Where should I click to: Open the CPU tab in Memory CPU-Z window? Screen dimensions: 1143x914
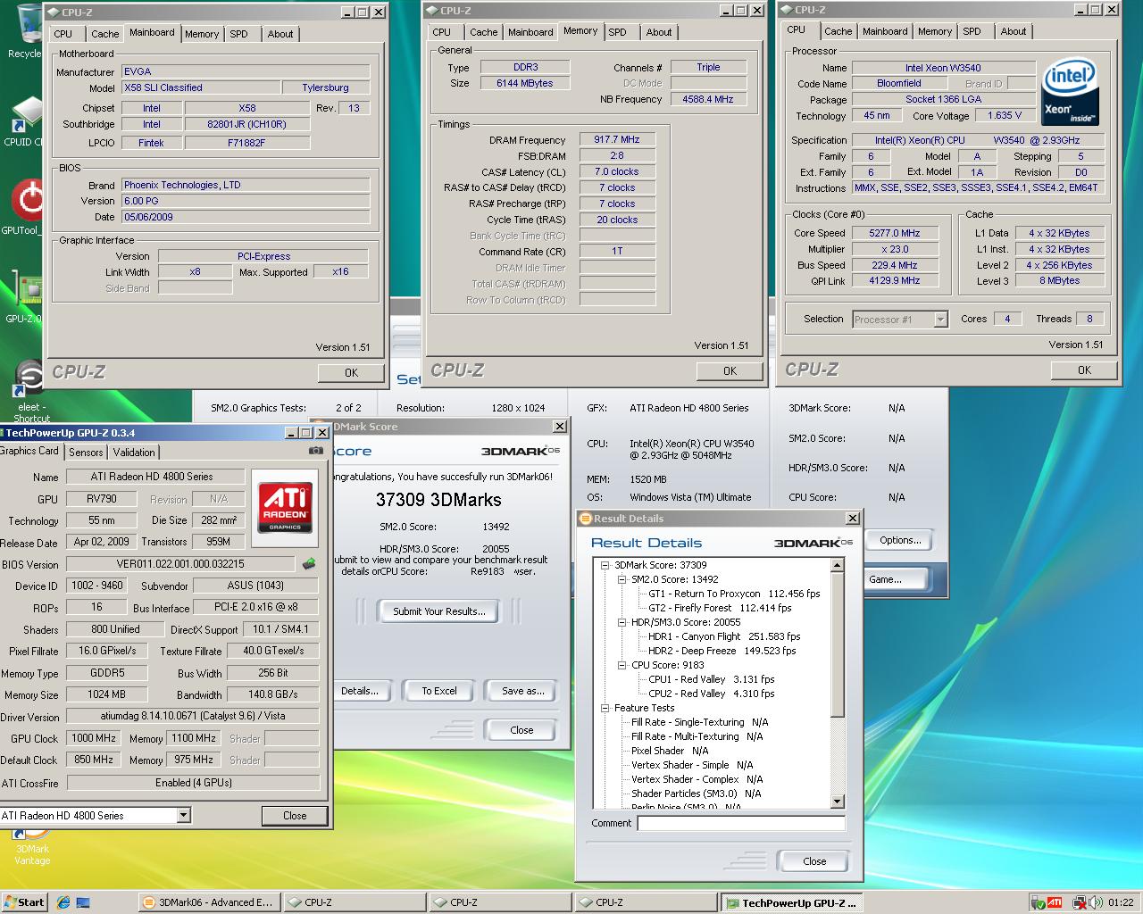441,32
